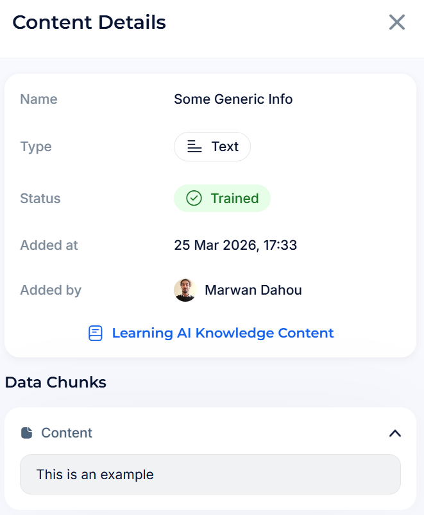Click the 'Added by' field label

[x=51, y=290]
